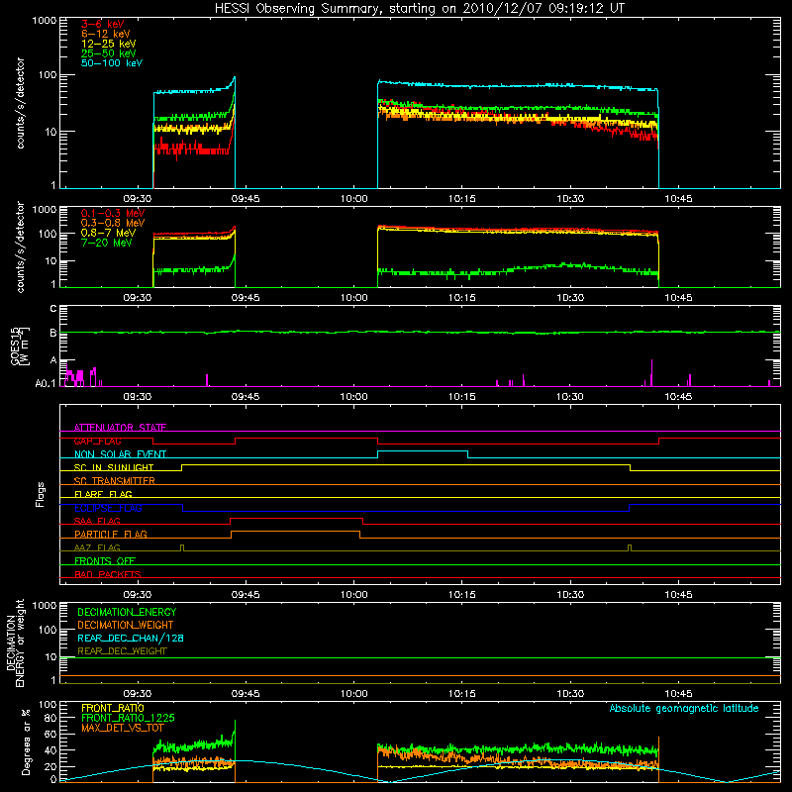Click the REAR_DEC_WEIGHT legend label
Image resolution: width=792 pixels, height=792 pixels.
coord(122,651)
